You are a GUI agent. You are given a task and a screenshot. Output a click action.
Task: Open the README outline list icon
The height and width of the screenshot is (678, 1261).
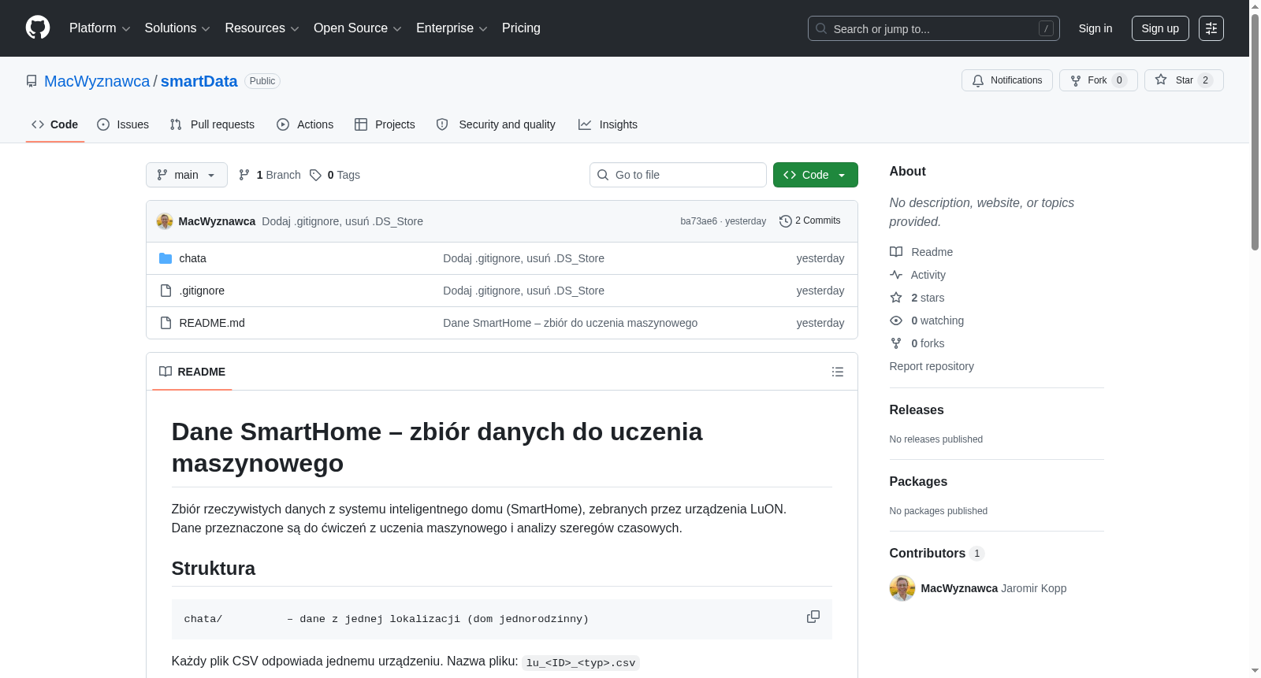coord(838,372)
